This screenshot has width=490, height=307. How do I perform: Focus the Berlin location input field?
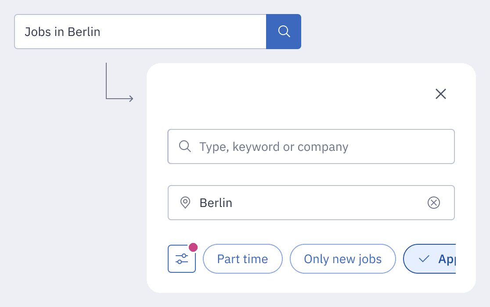325,203
